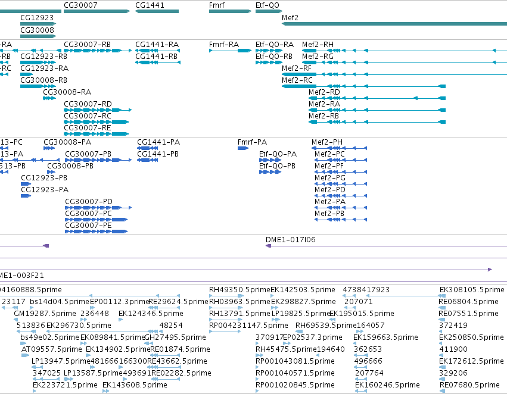Click EST EK159663.5prime

pyautogui.click(x=385, y=337)
